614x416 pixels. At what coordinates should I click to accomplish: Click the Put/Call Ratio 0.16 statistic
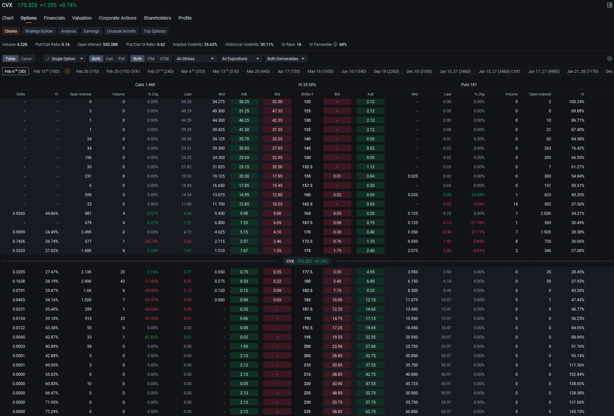coord(53,44)
